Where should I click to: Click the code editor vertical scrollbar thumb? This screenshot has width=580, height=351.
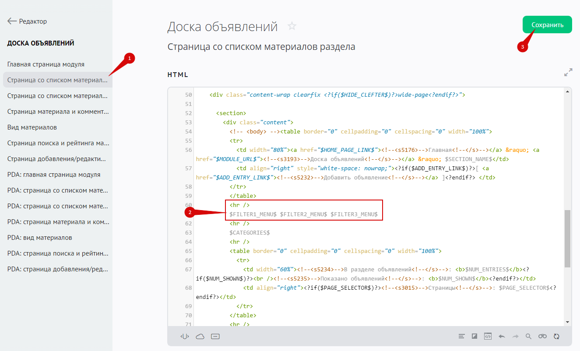pos(567,239)
